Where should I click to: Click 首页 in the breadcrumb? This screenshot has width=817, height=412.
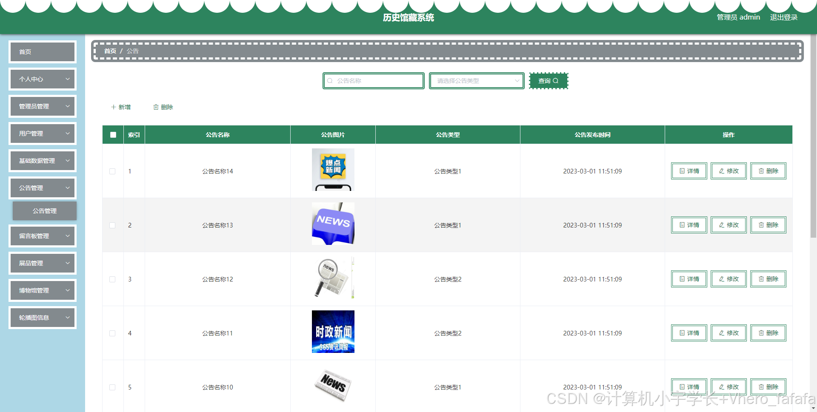pyautogui.click(x=110, y=51)
